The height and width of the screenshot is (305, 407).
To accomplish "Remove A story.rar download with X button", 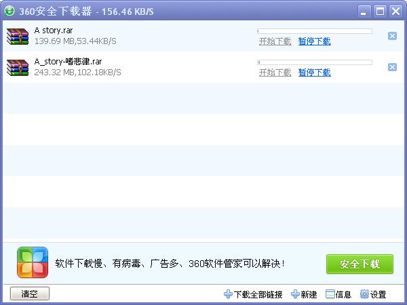I will 392,36.
